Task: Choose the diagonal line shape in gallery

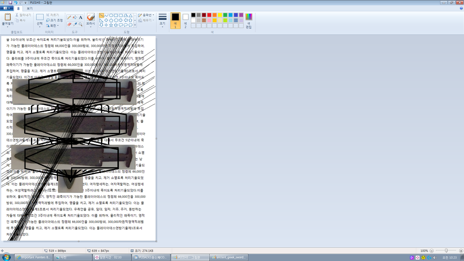Action: [x=102, y=15]
